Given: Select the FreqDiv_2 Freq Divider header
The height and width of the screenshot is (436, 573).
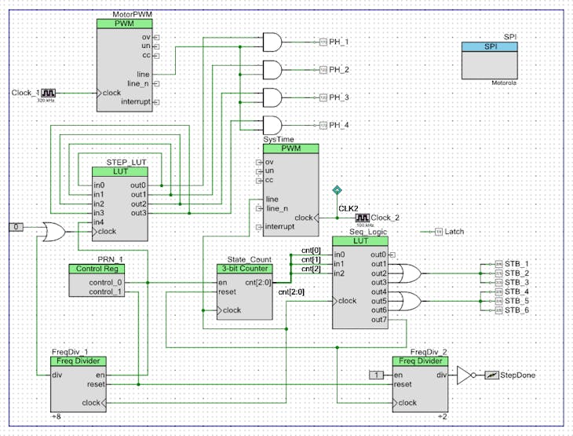Looking at the screenshot, I should (x=420, y=361).
